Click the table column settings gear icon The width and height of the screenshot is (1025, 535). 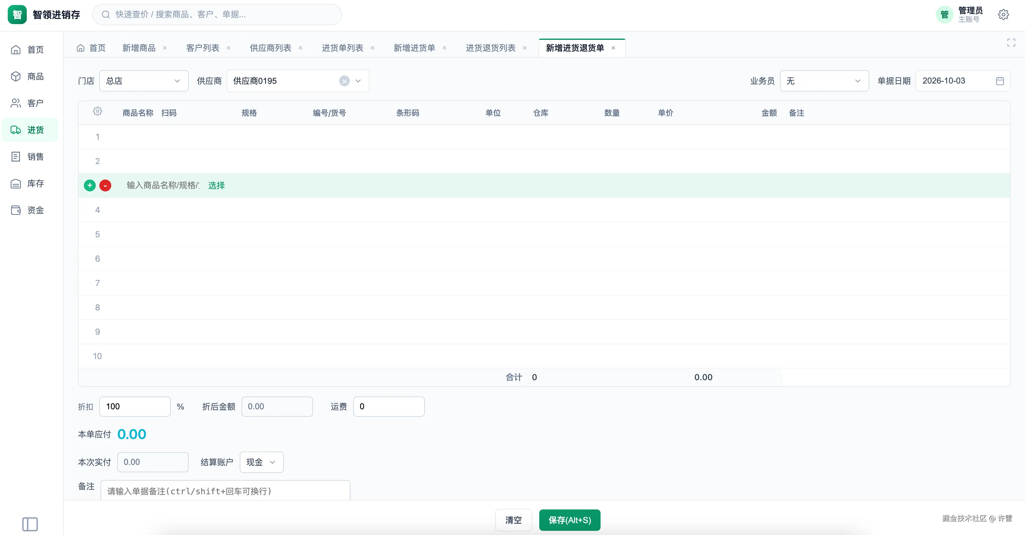point(98,112)
